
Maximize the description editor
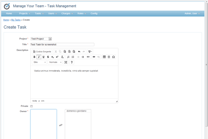pyautogui.click(x=66, y=63)
